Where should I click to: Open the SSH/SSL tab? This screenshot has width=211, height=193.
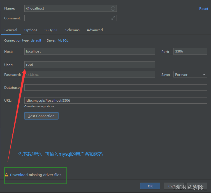click(x=51, y=30)
